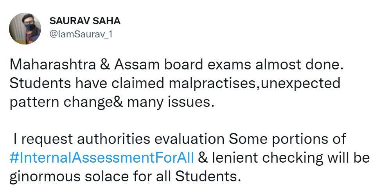This screenshot has width=372, height=195.
Task: Click Saurav Saha's profile avatar photo
Action: tap(25, 28)
